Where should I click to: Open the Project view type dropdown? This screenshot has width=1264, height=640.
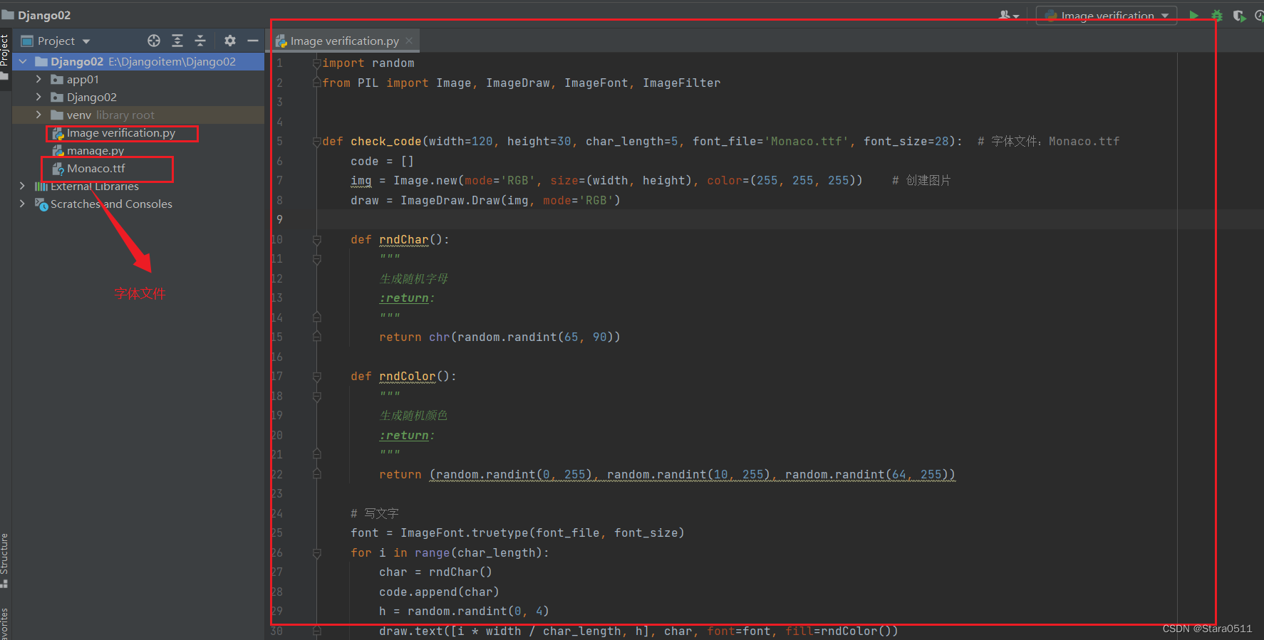tap(86, 41)
